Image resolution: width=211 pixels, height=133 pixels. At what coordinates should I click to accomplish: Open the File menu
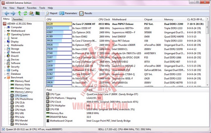click(5, 8)
